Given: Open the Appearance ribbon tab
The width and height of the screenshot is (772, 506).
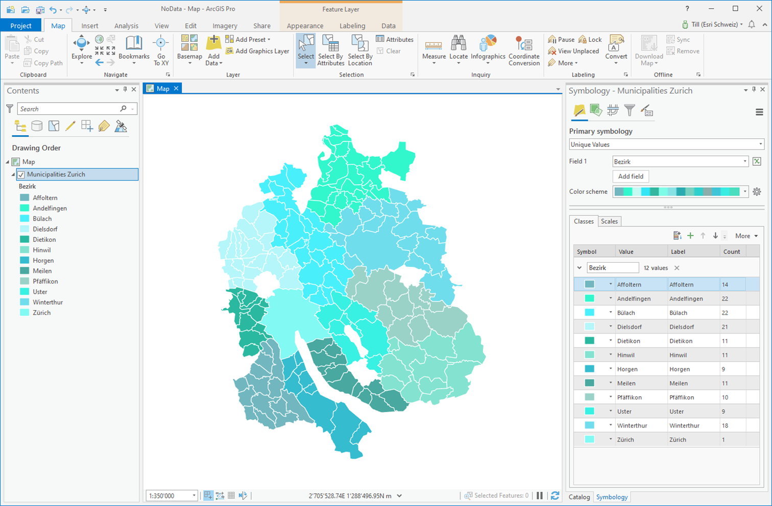Looking at the screenshot, I should [305, 26].
